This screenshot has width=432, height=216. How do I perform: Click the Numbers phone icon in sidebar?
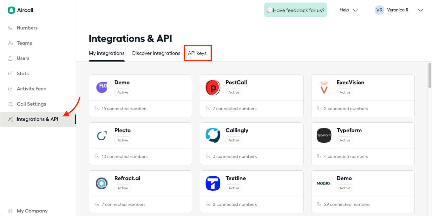click(x=10, y=28)
